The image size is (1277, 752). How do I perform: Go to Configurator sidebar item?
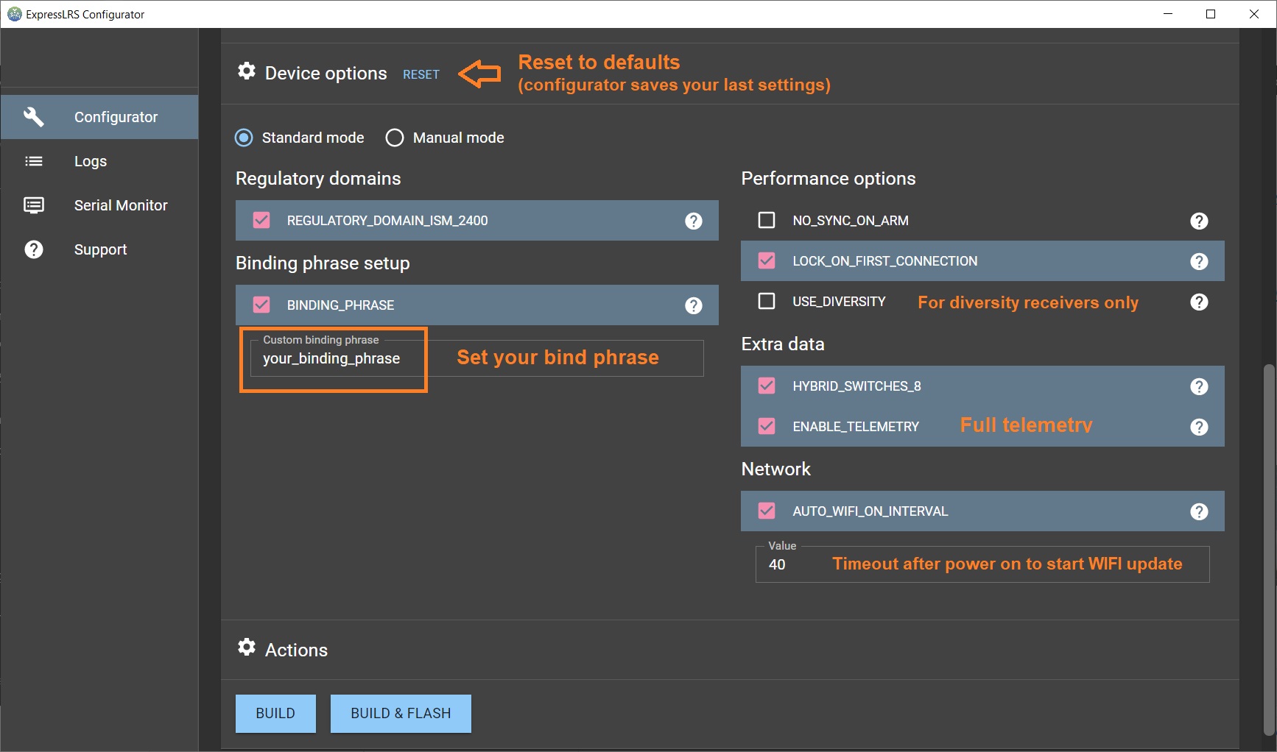pos(99,117)
